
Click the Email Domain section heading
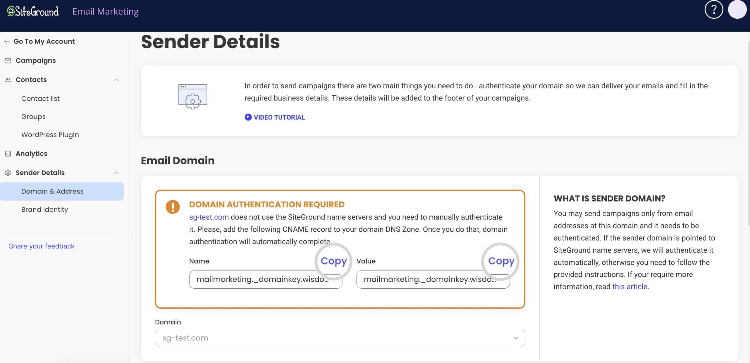click(x=178, y=160)
